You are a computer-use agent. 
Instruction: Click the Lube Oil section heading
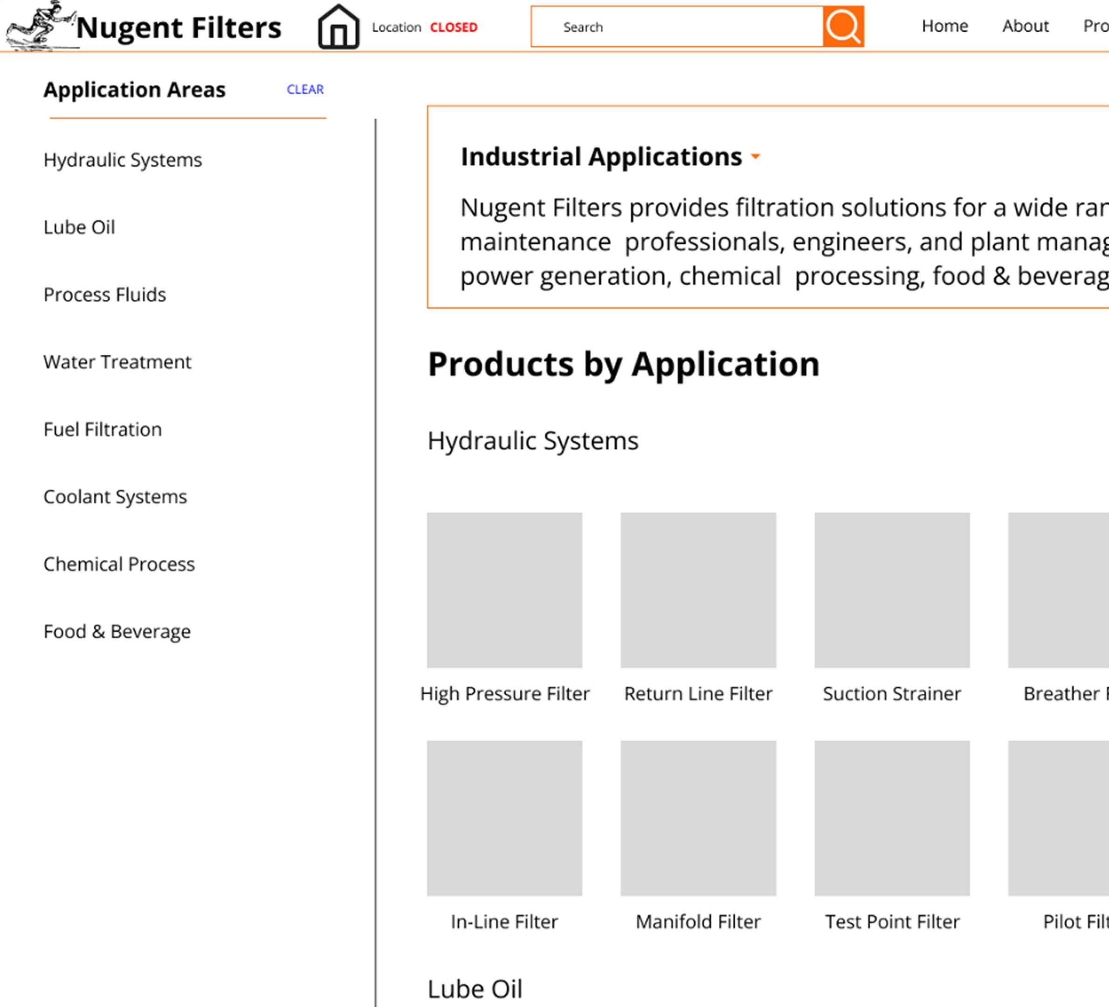[x=475, y=989]
